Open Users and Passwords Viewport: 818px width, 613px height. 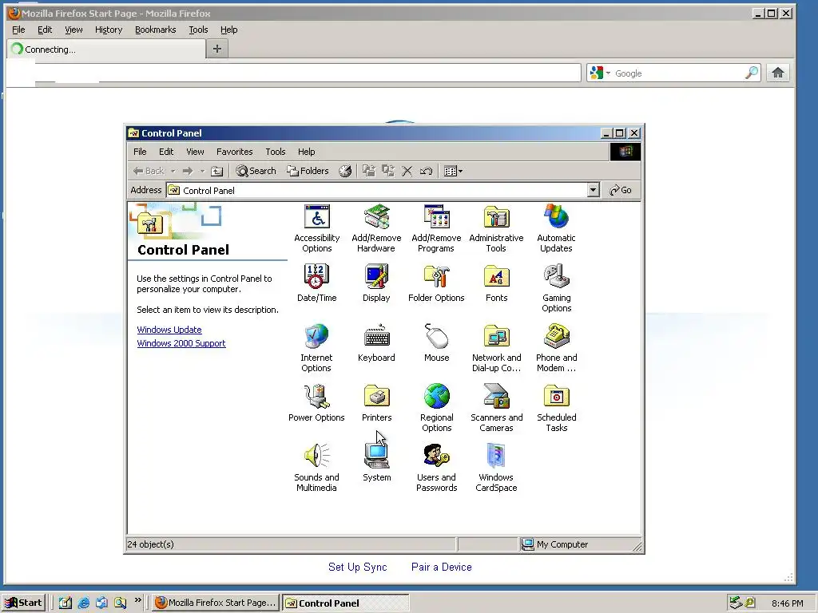[436, 468]
